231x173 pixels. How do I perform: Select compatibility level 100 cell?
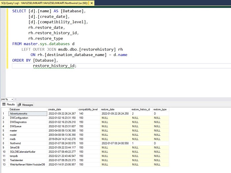coord(89,143)
